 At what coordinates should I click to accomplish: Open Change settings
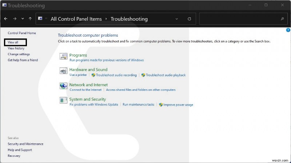[x=19, y=54]
